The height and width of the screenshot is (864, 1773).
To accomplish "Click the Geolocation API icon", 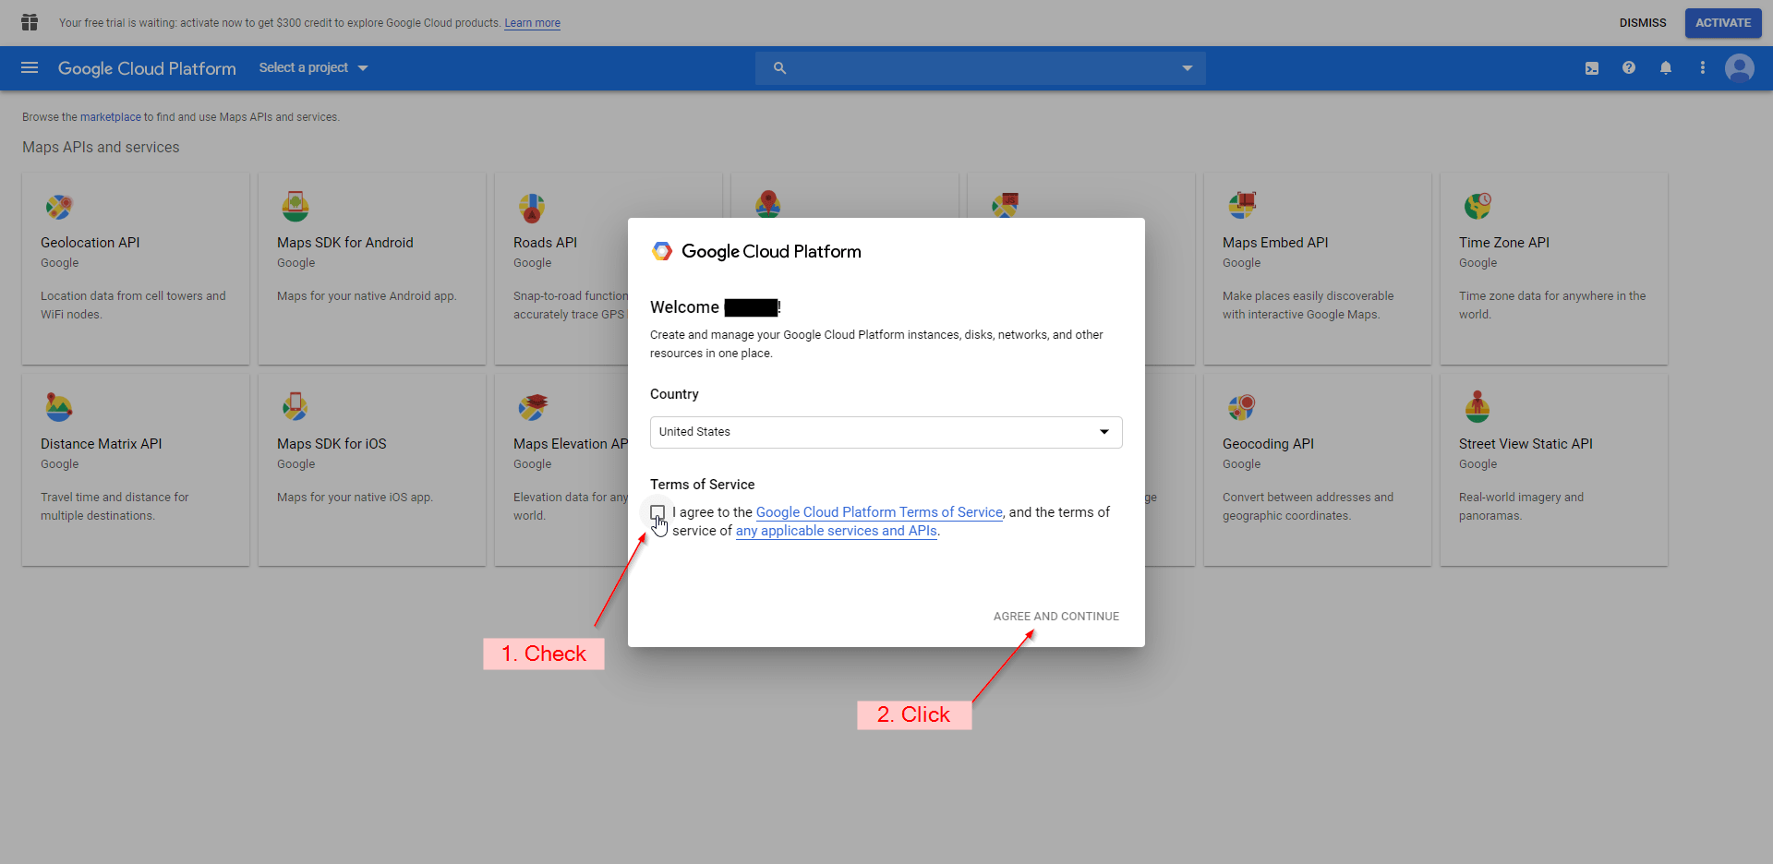I will coord(59,207).
